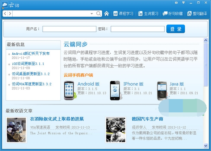Viewport: 211px width, 151px height.
Task: Click the search magnifier icon
Action: [x=98, y=14]
